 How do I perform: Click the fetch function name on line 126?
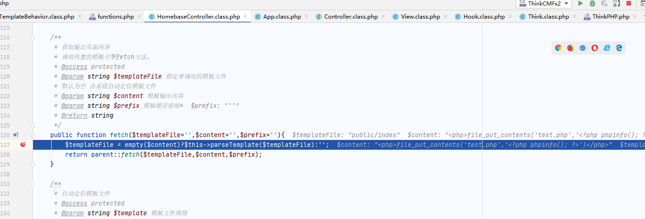coord(119,135)
